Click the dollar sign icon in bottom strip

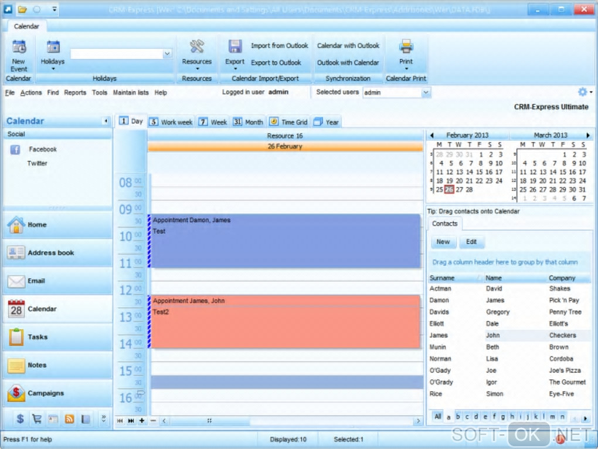20,419
